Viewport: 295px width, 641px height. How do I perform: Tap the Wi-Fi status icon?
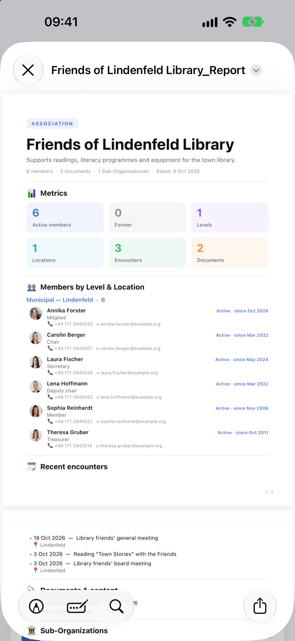pos(230,22)
